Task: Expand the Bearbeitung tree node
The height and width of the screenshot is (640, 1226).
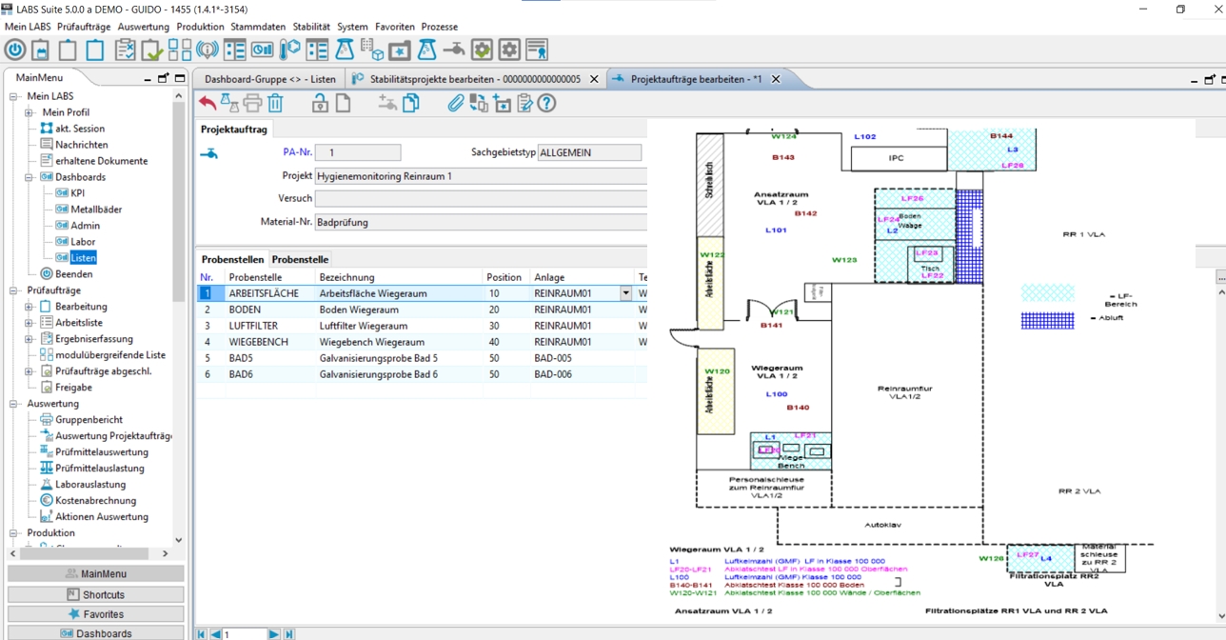Action: 29,307
